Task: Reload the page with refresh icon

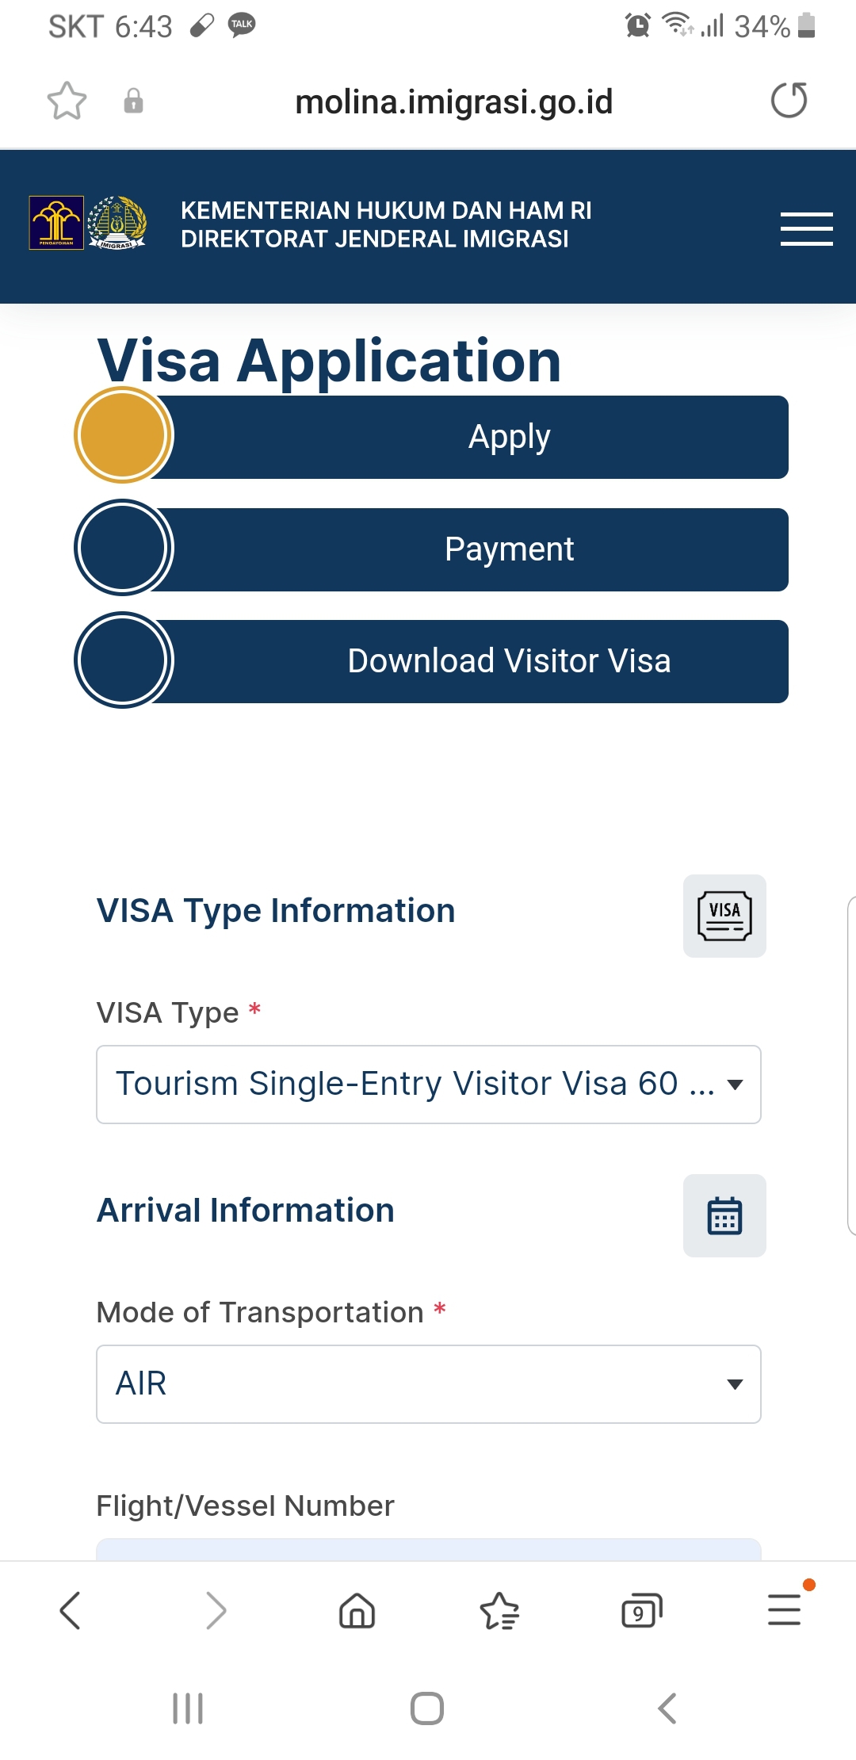Action: 789,101
